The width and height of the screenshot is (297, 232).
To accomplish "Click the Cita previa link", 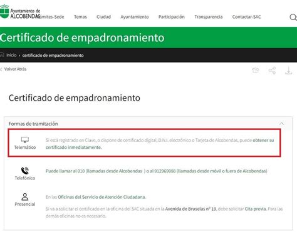I will (255, 209).
